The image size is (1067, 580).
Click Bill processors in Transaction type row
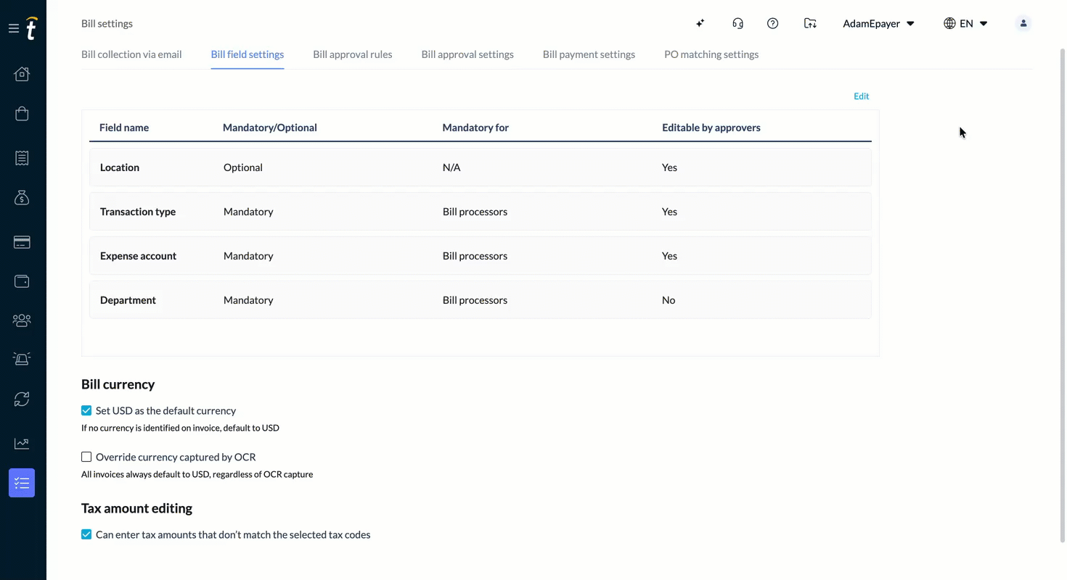coord(475,212)
